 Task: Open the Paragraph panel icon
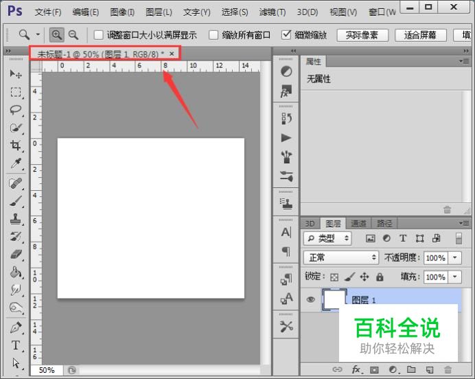click(286, 251)
